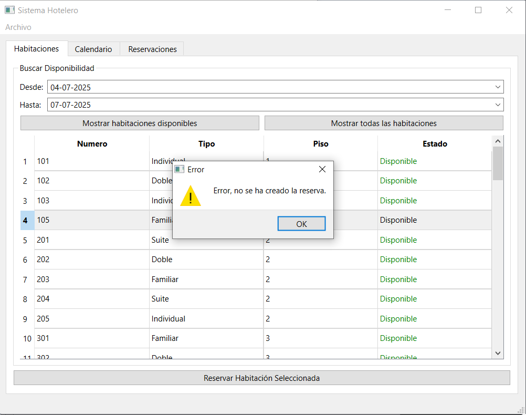Click the Desde date field showing 04-07-2025
Image resolution: width=526 pixels, height=415 pixels.
[x=270, y=87]
